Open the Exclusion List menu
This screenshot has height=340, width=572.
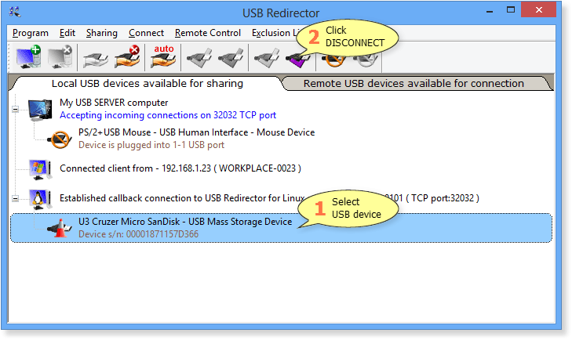click(x=274, y=33)
